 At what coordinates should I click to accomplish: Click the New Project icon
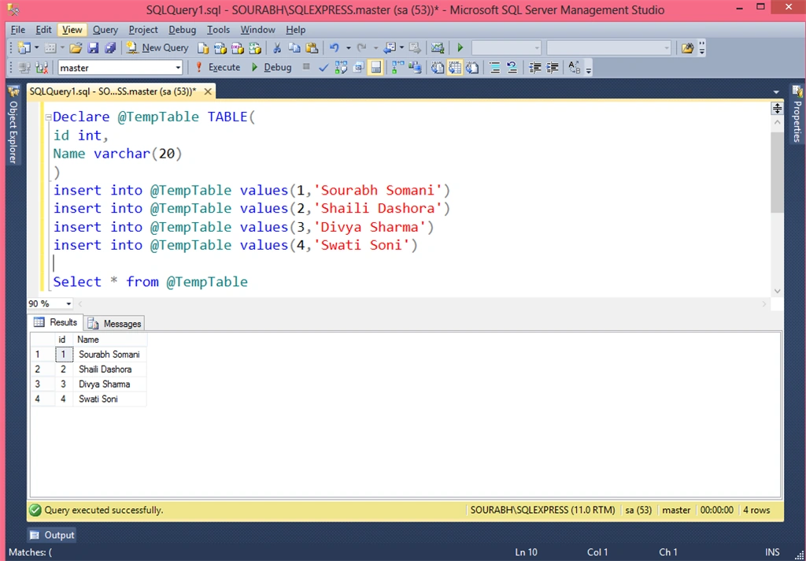point(24,48)
